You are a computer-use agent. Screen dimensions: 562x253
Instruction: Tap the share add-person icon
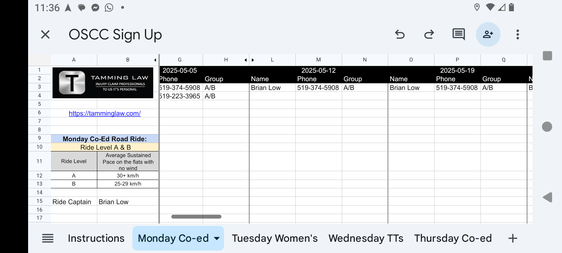click(x=488, y=34)
